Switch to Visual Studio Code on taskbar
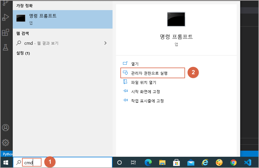 [x=248, y=163]
